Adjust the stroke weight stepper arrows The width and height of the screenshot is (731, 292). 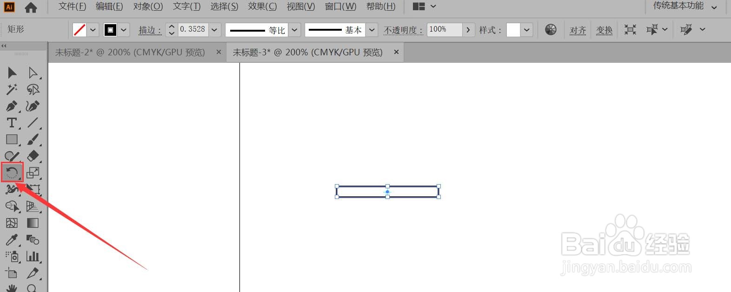(172, 30)
